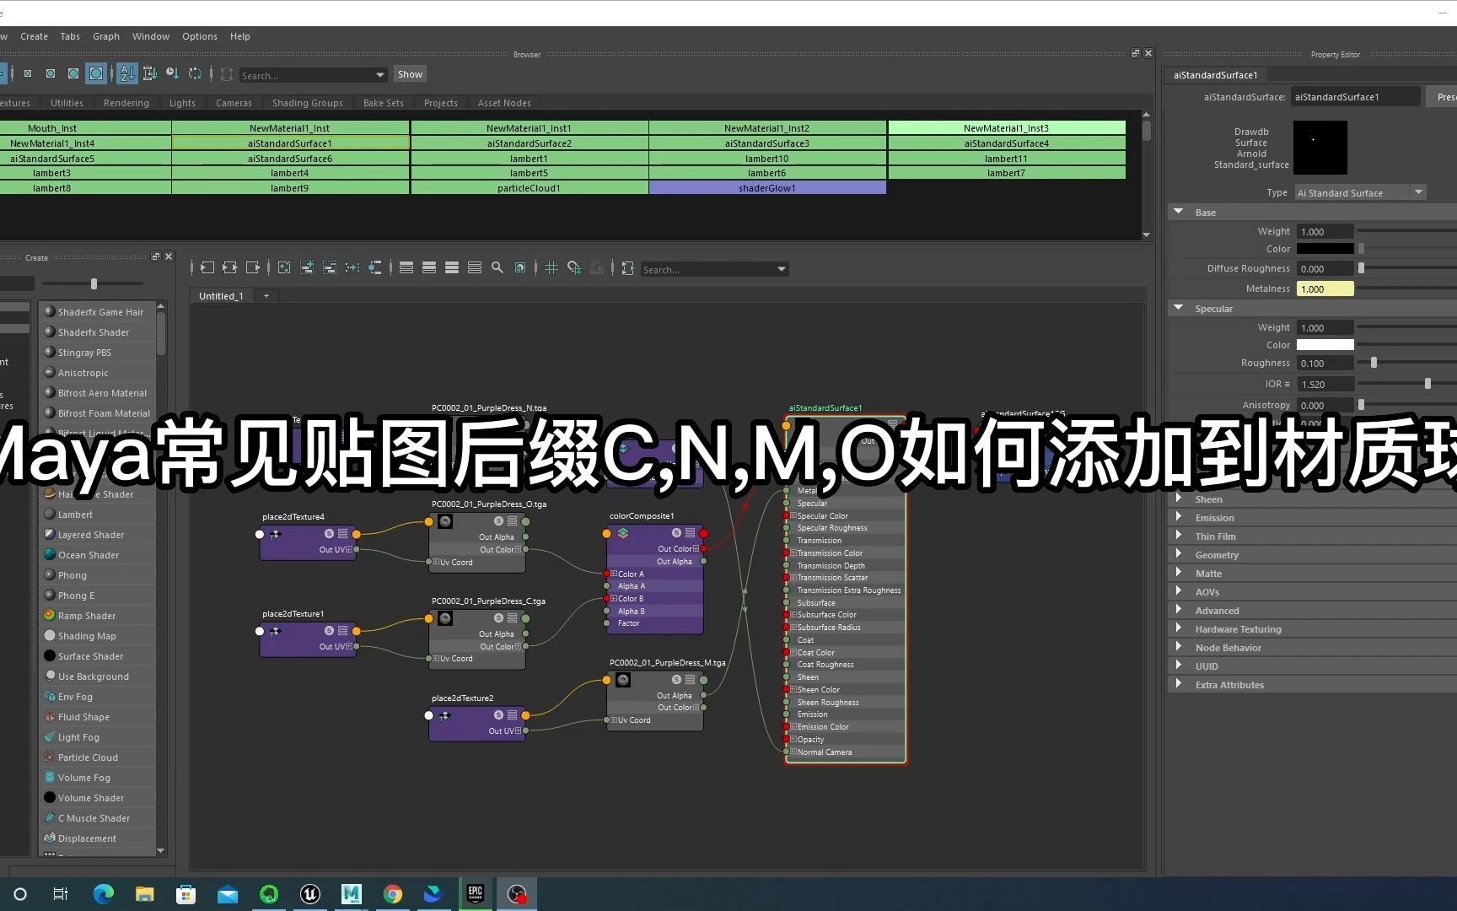Image resolution: width=1457 pixels, height=911 pixels.
Task: Click the Base Color black swatch
Action: [x=1325, y=249]
